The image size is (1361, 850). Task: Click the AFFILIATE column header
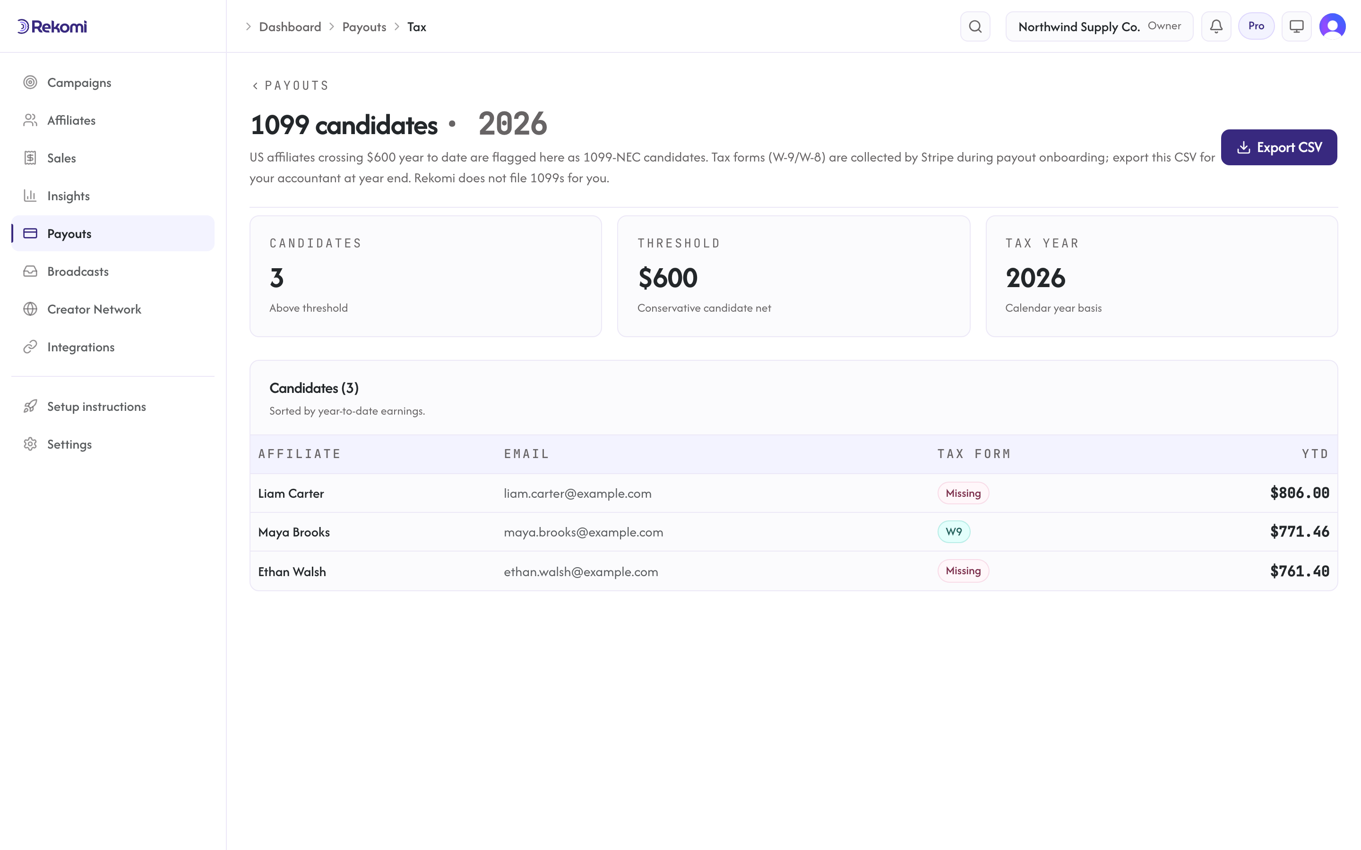point(299,454)
